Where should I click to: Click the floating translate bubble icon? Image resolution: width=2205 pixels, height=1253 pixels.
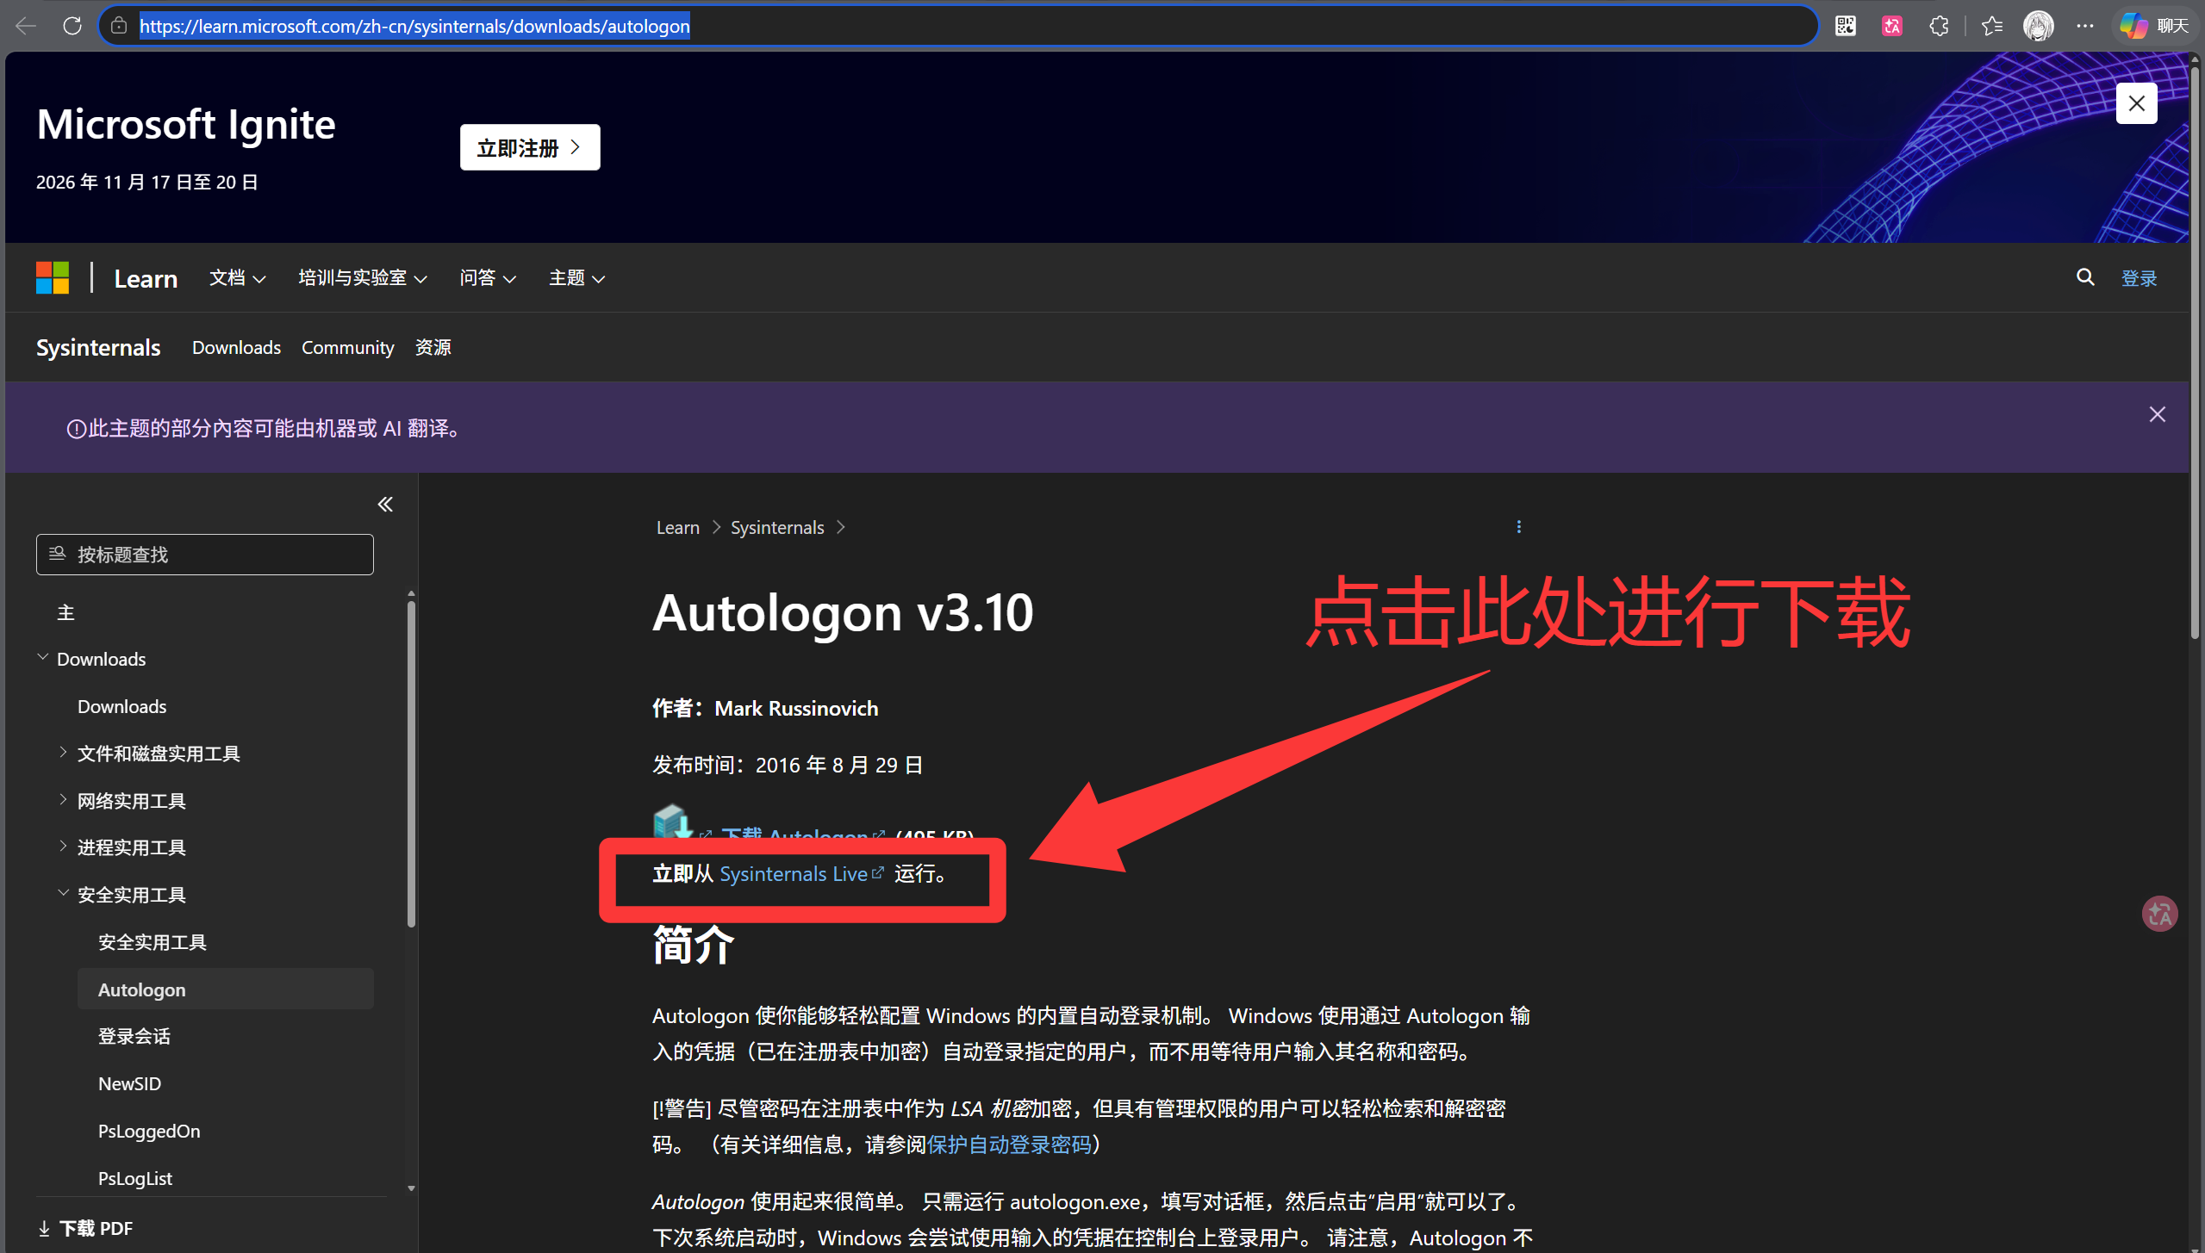point(2159,914)
